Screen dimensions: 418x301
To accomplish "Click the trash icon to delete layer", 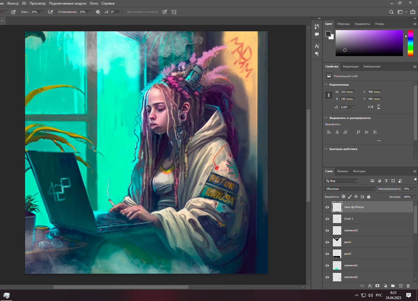I will 408,286.
